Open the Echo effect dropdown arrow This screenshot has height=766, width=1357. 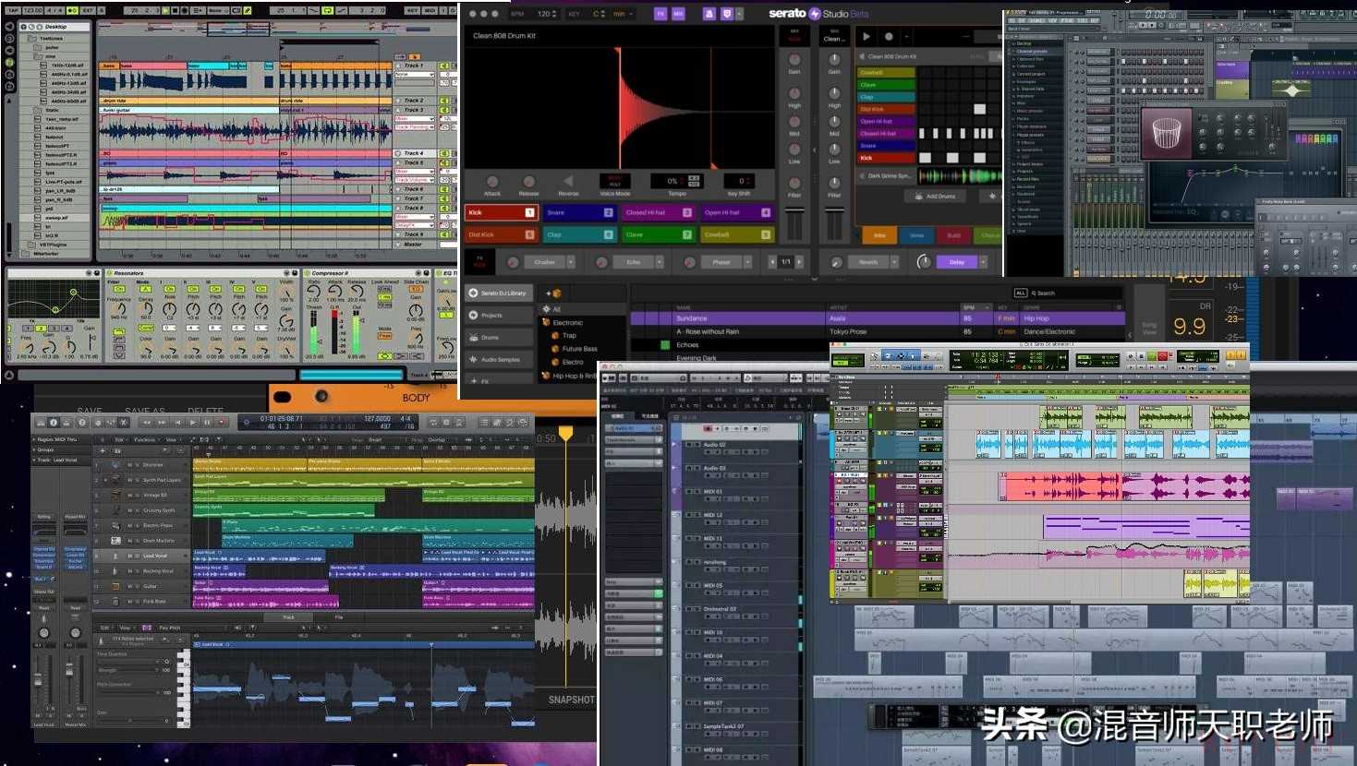659,262
